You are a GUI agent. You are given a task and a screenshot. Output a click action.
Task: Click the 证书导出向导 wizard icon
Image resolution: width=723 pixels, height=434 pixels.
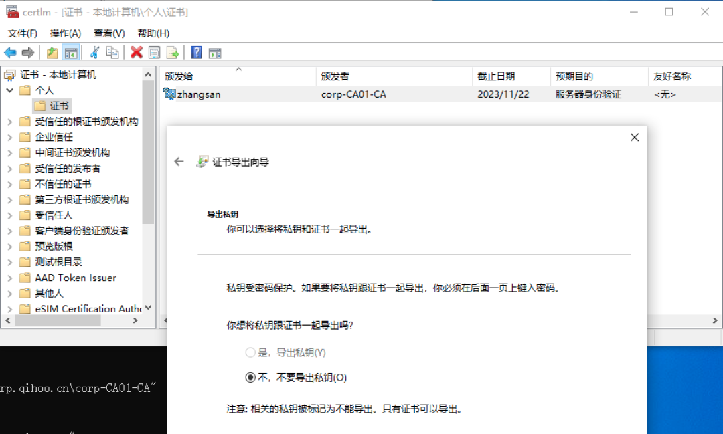[x=202, y=162]
